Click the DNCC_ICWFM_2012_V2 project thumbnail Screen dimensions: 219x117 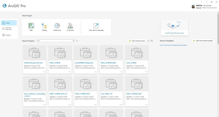60,84
